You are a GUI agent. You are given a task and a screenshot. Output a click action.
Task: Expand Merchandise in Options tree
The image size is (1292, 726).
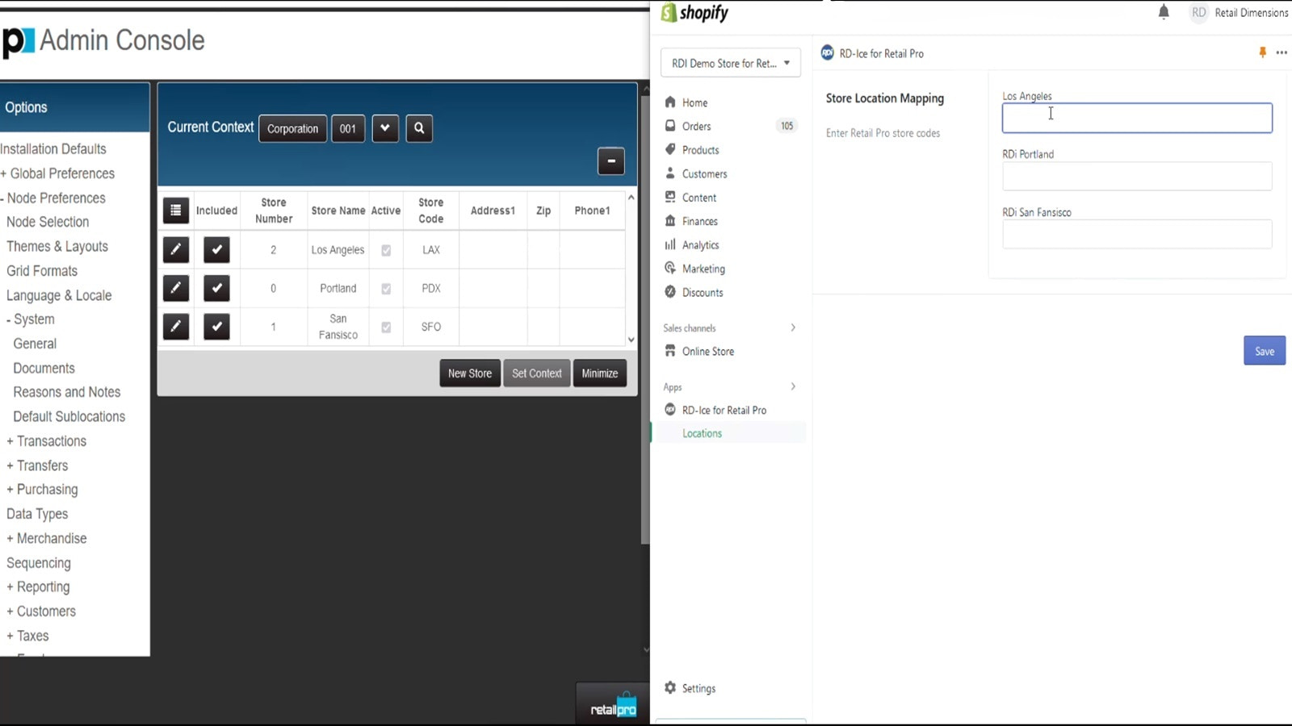pyautogui.click(x=47, y=538)
